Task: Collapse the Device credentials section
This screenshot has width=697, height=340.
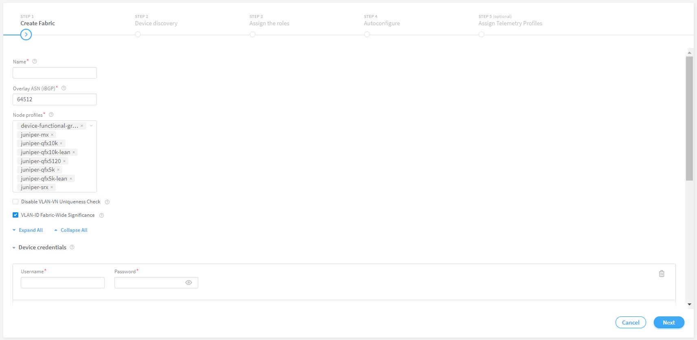Action: pyautogui.click(x=14, y=248)
